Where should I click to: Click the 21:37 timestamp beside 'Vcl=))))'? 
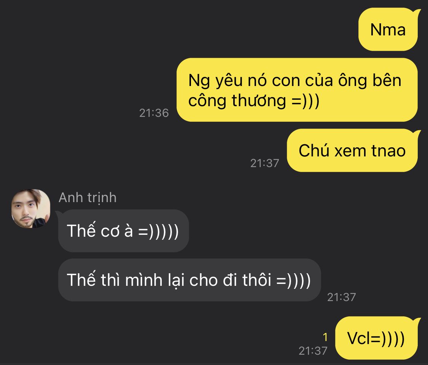pos(313,351)
